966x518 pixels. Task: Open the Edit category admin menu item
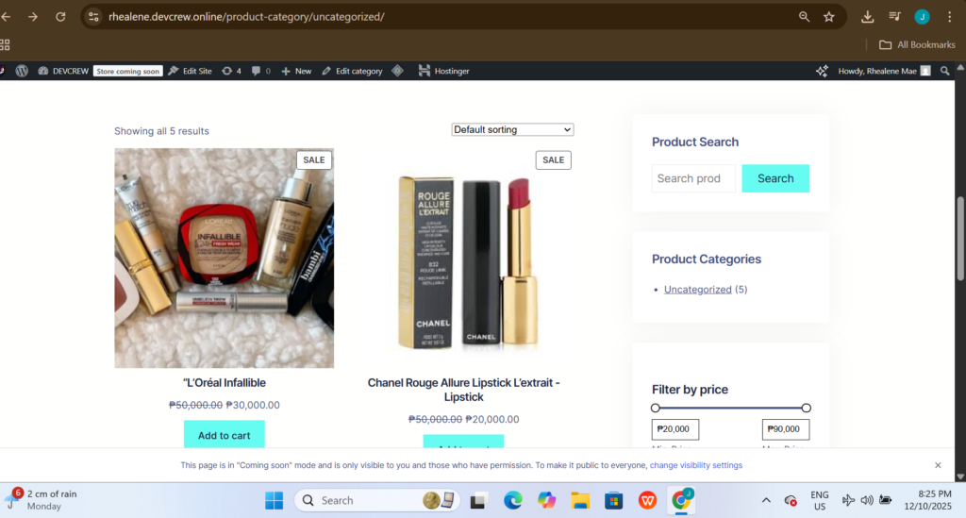click(x=352, y=71)
